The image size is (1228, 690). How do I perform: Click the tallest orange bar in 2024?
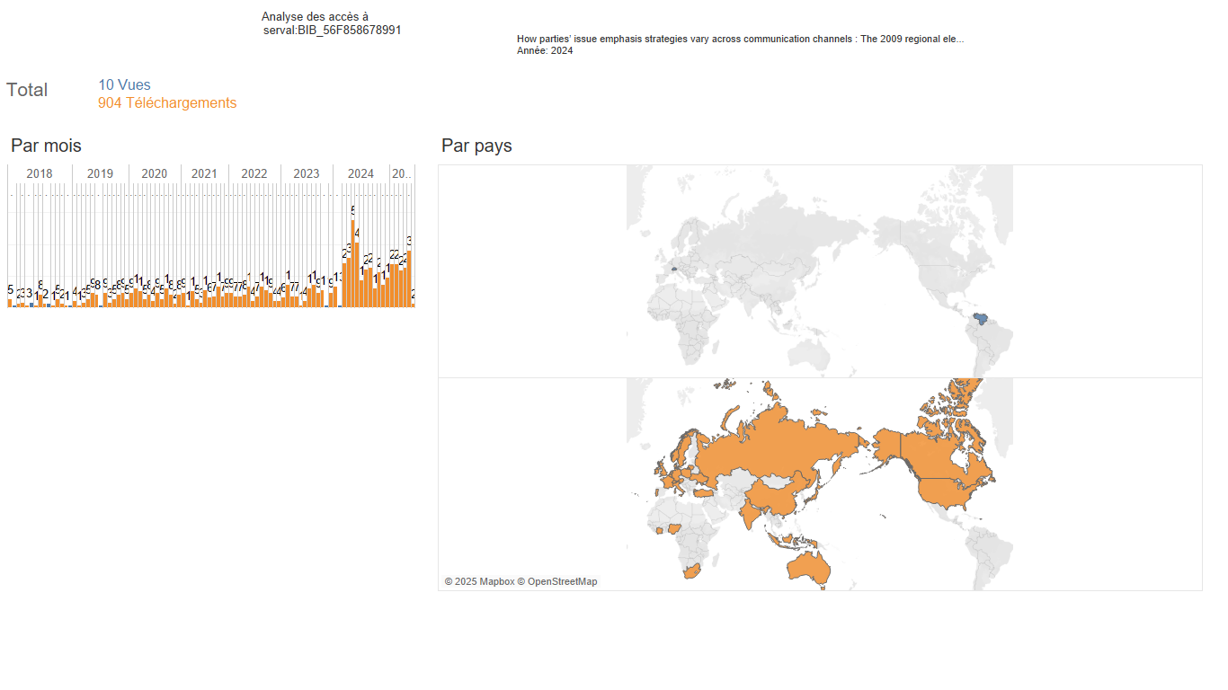[353, 263]
